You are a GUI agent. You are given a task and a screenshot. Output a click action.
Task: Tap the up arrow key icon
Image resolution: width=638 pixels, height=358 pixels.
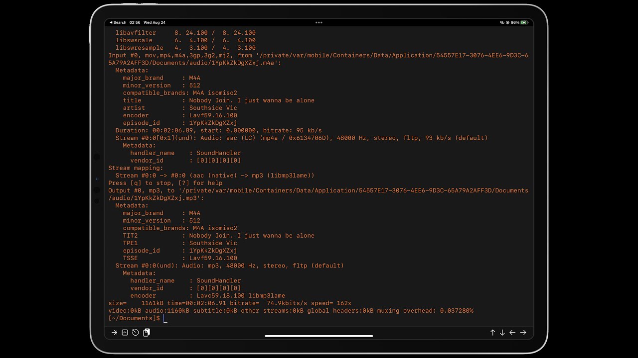493,333
